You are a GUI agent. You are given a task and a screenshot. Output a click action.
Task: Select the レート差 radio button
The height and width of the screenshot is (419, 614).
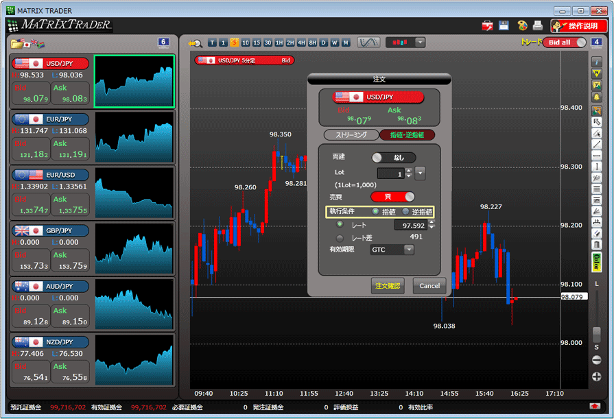click(x=340, y=238)
